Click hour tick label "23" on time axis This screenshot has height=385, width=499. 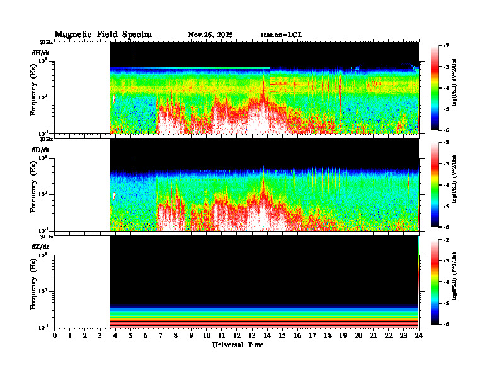pos(404,336)
